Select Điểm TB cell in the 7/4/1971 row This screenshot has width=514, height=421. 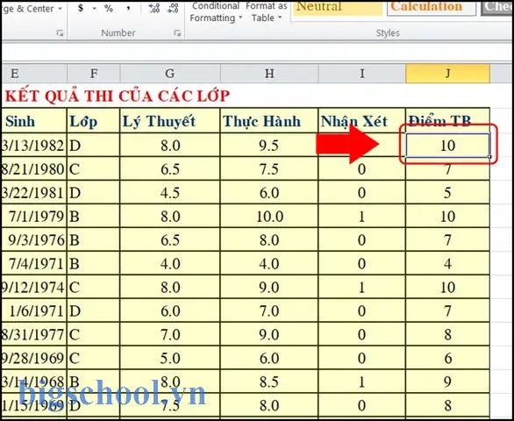[448, 263]
